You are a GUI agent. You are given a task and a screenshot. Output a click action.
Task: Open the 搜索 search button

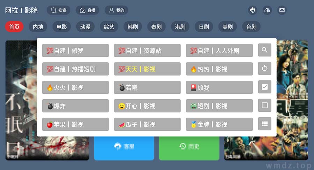click(x=59, y=10)
